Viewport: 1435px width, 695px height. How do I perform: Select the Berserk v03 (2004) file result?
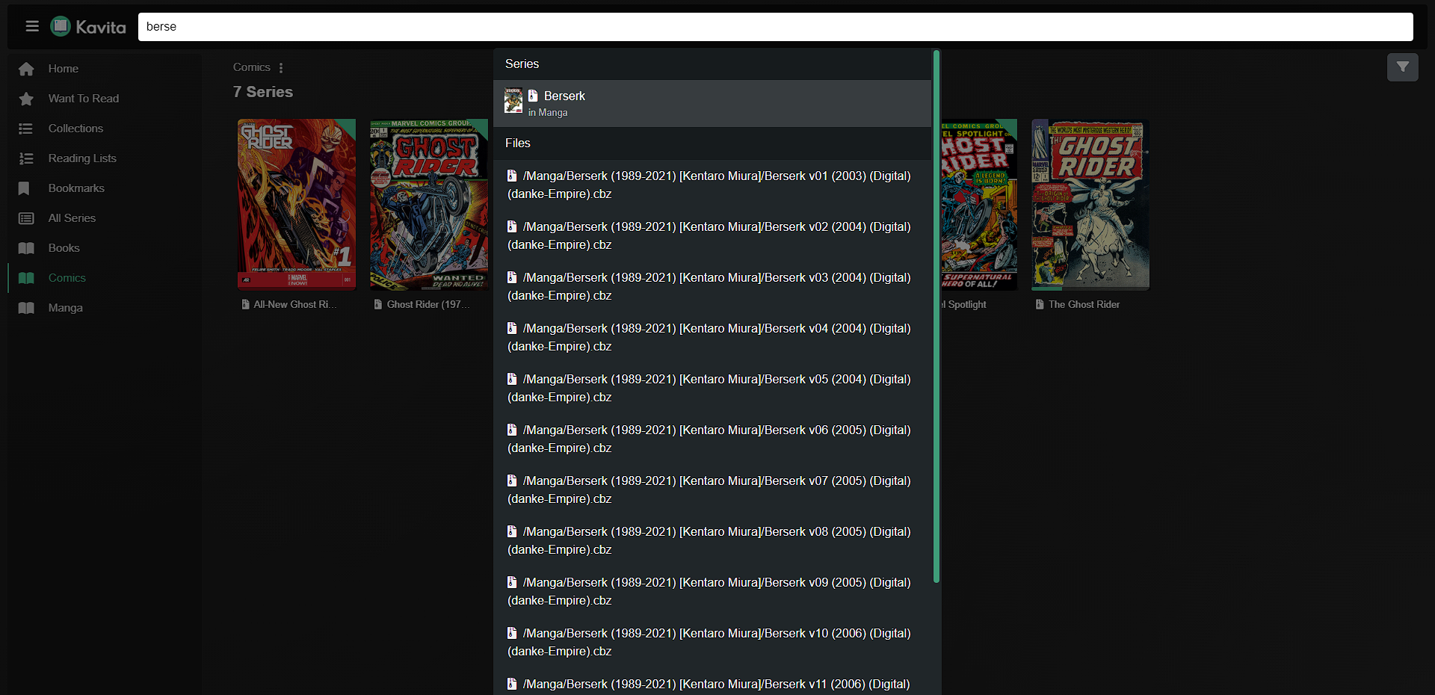712,286
